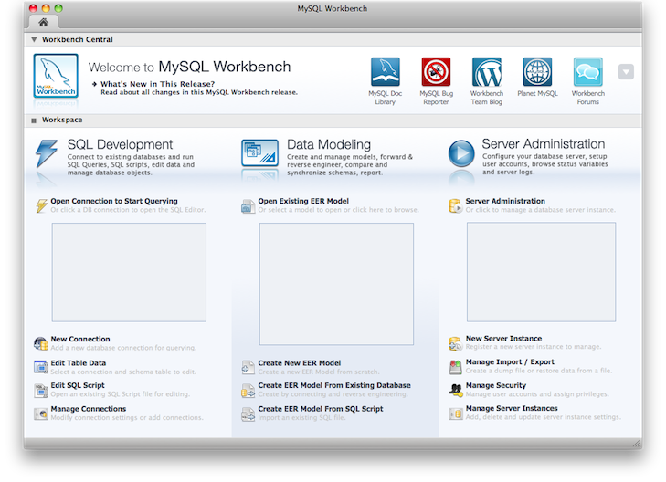Click the empty SQL connections list box
This screenshot has width=666, height=482.
pos(128,270)
